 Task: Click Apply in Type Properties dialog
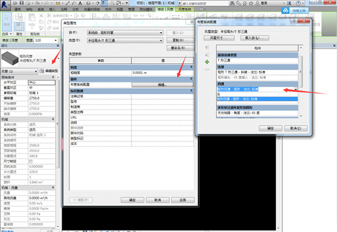click(183, 200)
